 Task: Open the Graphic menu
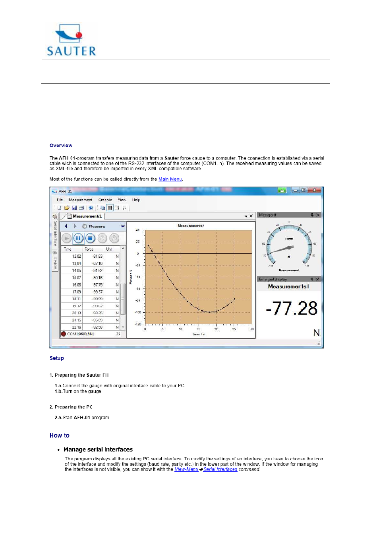click(x=105, y=200)
